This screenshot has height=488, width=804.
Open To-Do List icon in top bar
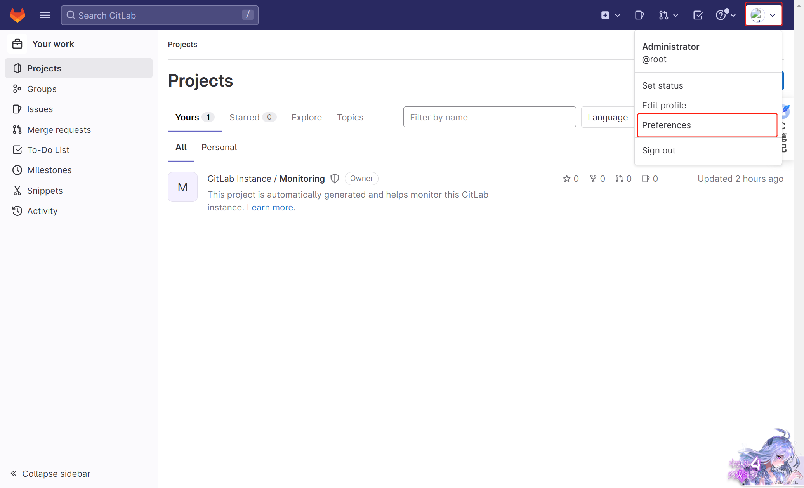click(x=698, y=15)
